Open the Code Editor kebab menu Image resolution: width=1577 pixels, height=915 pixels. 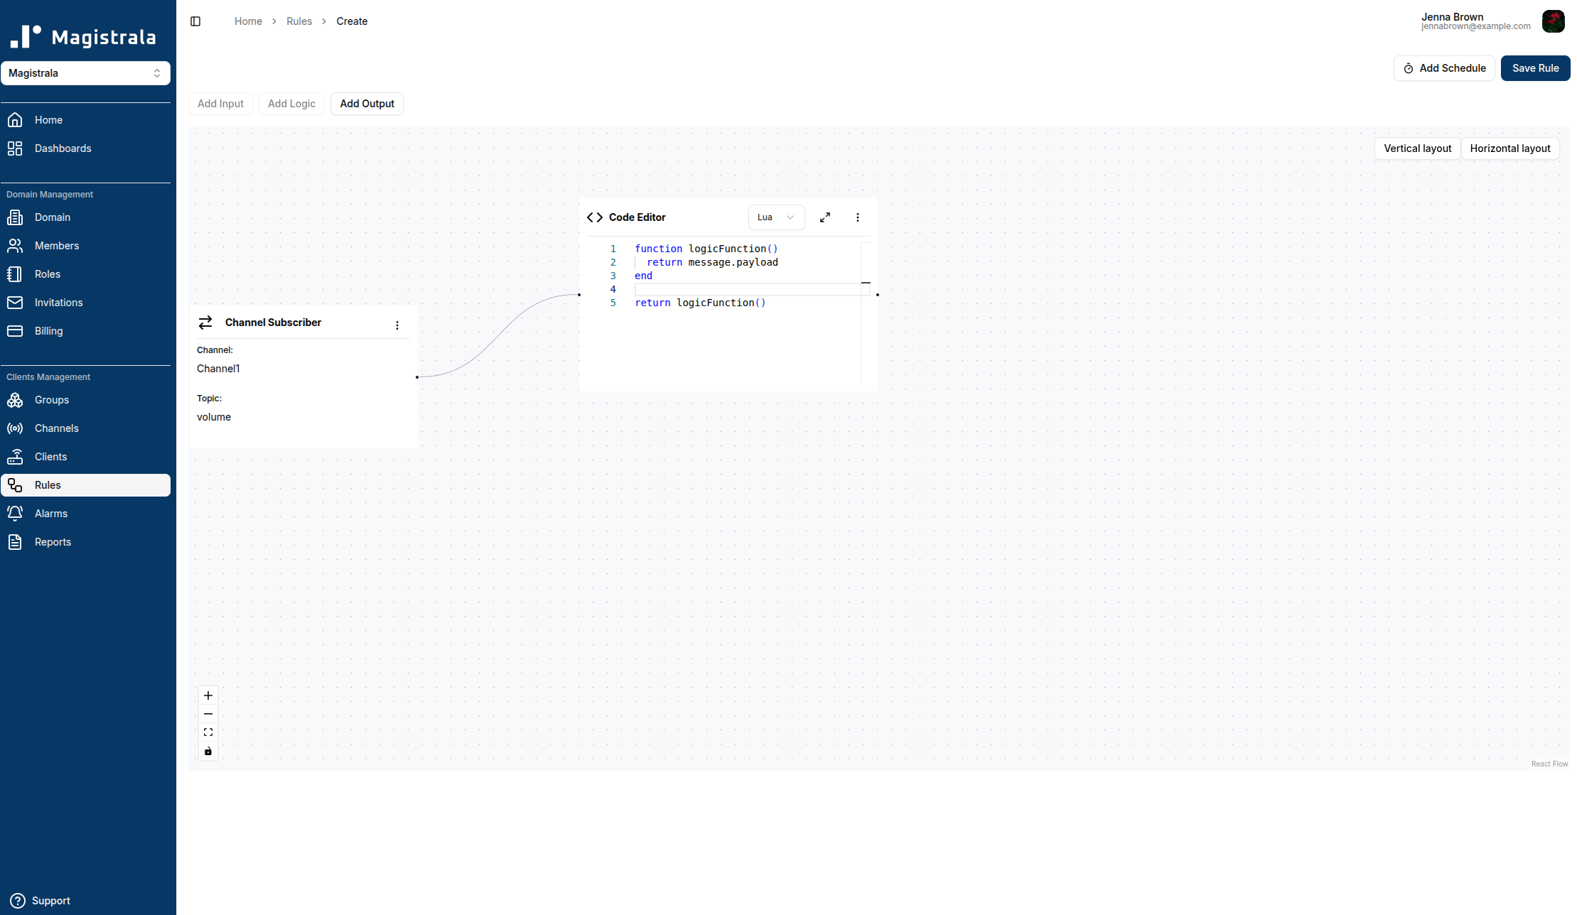pyautogui.click(x=857, y=217)
